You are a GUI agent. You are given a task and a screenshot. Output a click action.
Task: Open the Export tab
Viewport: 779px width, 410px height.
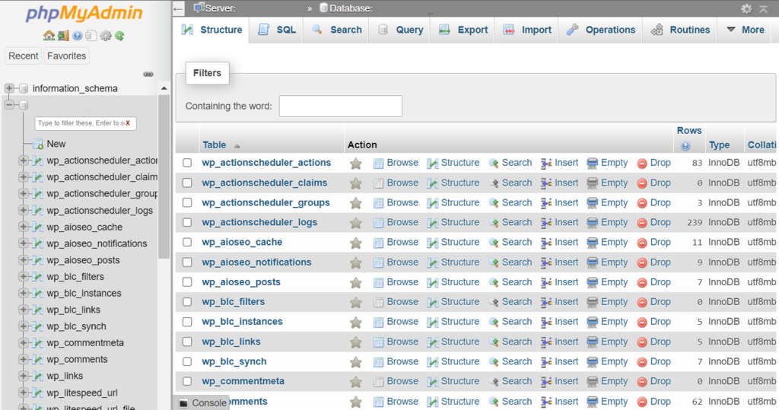pos(463,30)
